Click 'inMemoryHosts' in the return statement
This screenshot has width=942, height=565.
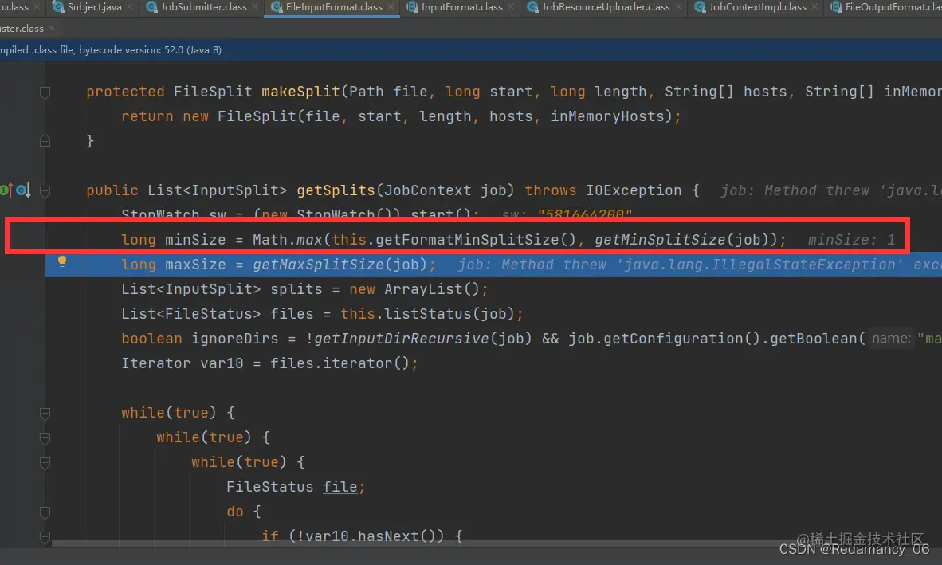pyautogui.click(x=607, y=116)
